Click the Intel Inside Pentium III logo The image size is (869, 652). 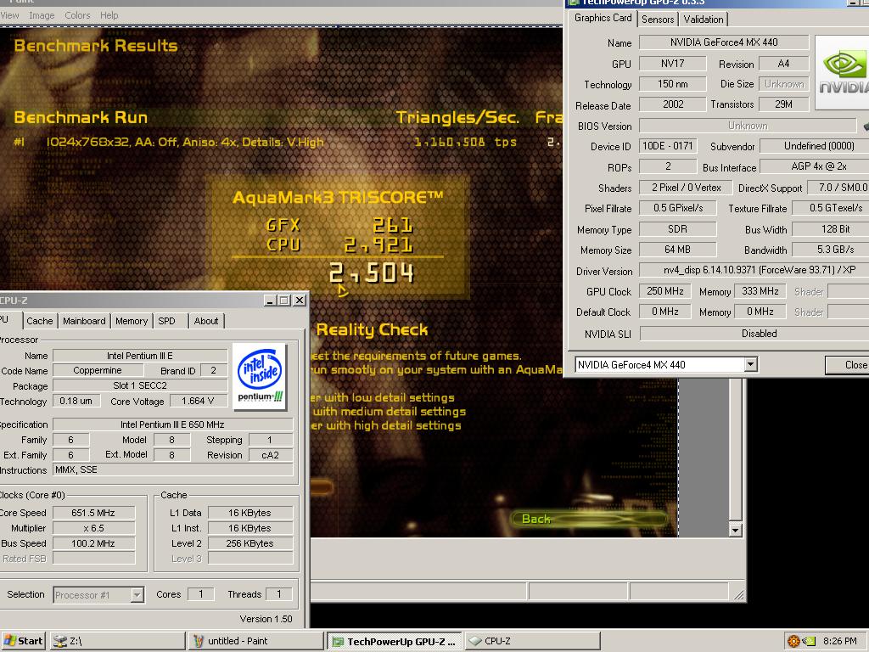point(260,376)
